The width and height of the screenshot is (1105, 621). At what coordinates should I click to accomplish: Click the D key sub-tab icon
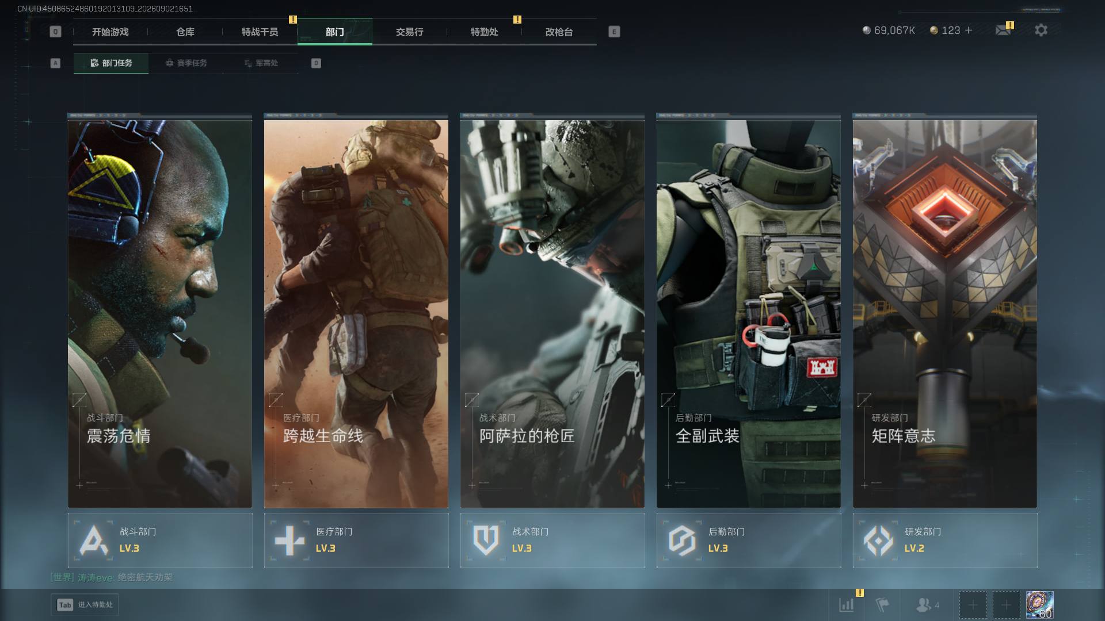tap(316, 63)
